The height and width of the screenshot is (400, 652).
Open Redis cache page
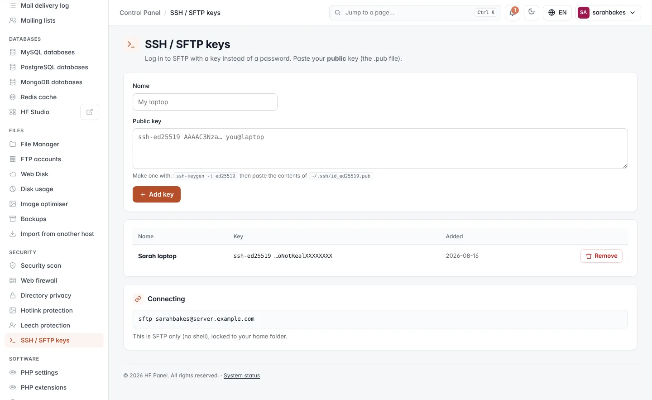click(x=54, y=97)
